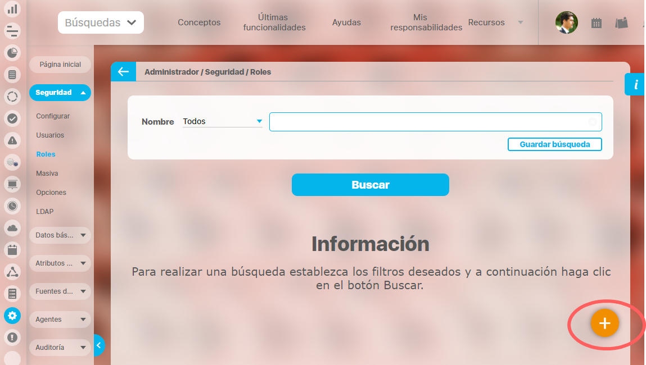
Task: Open the calendar icon in the top bar
Action: point(597,23)
